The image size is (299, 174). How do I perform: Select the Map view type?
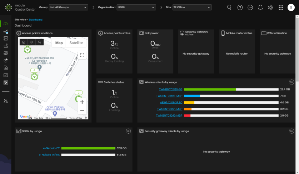pos(59,43)
